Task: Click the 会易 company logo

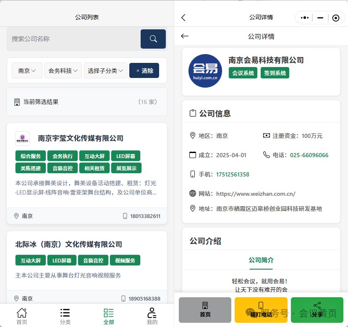Action: click(205, 71)
